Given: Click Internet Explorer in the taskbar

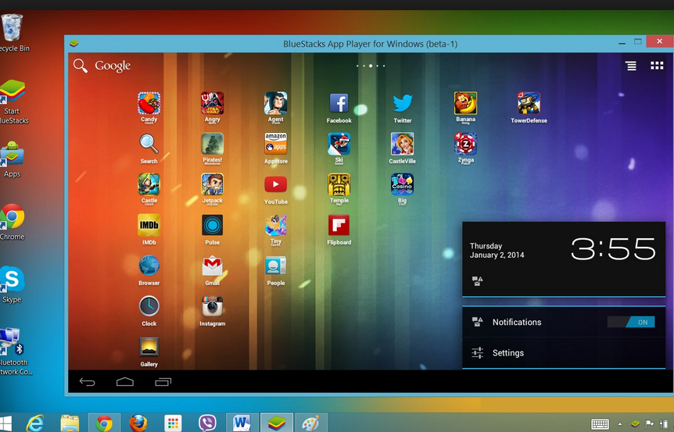Looking at the screenshot, I should coord(35,423).
